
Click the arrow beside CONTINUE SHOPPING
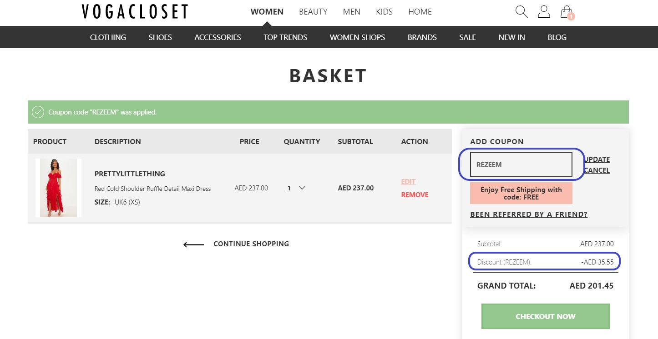[193, 244]
